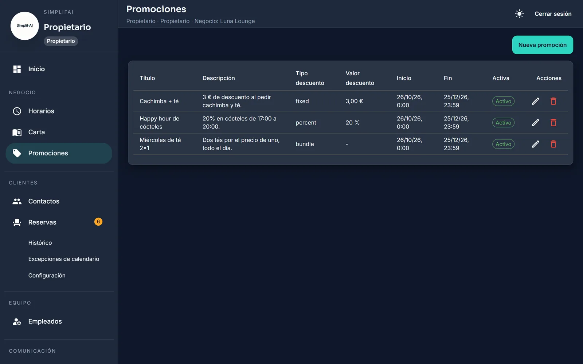Edit the Cachimba + té promotion
This screenshot has height=364, width=583.
click(535, 101)
